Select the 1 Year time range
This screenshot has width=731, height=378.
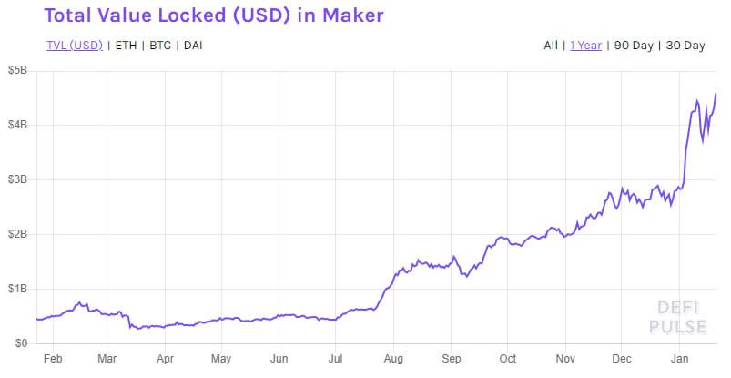(586, 46)
